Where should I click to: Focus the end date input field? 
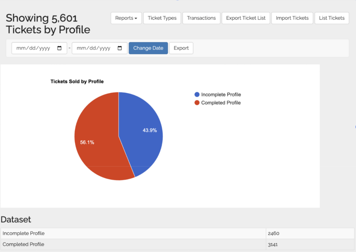[93, 48]
